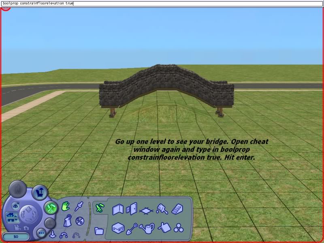Rotate camera left
324x243 pixels.
coord(23,215)
